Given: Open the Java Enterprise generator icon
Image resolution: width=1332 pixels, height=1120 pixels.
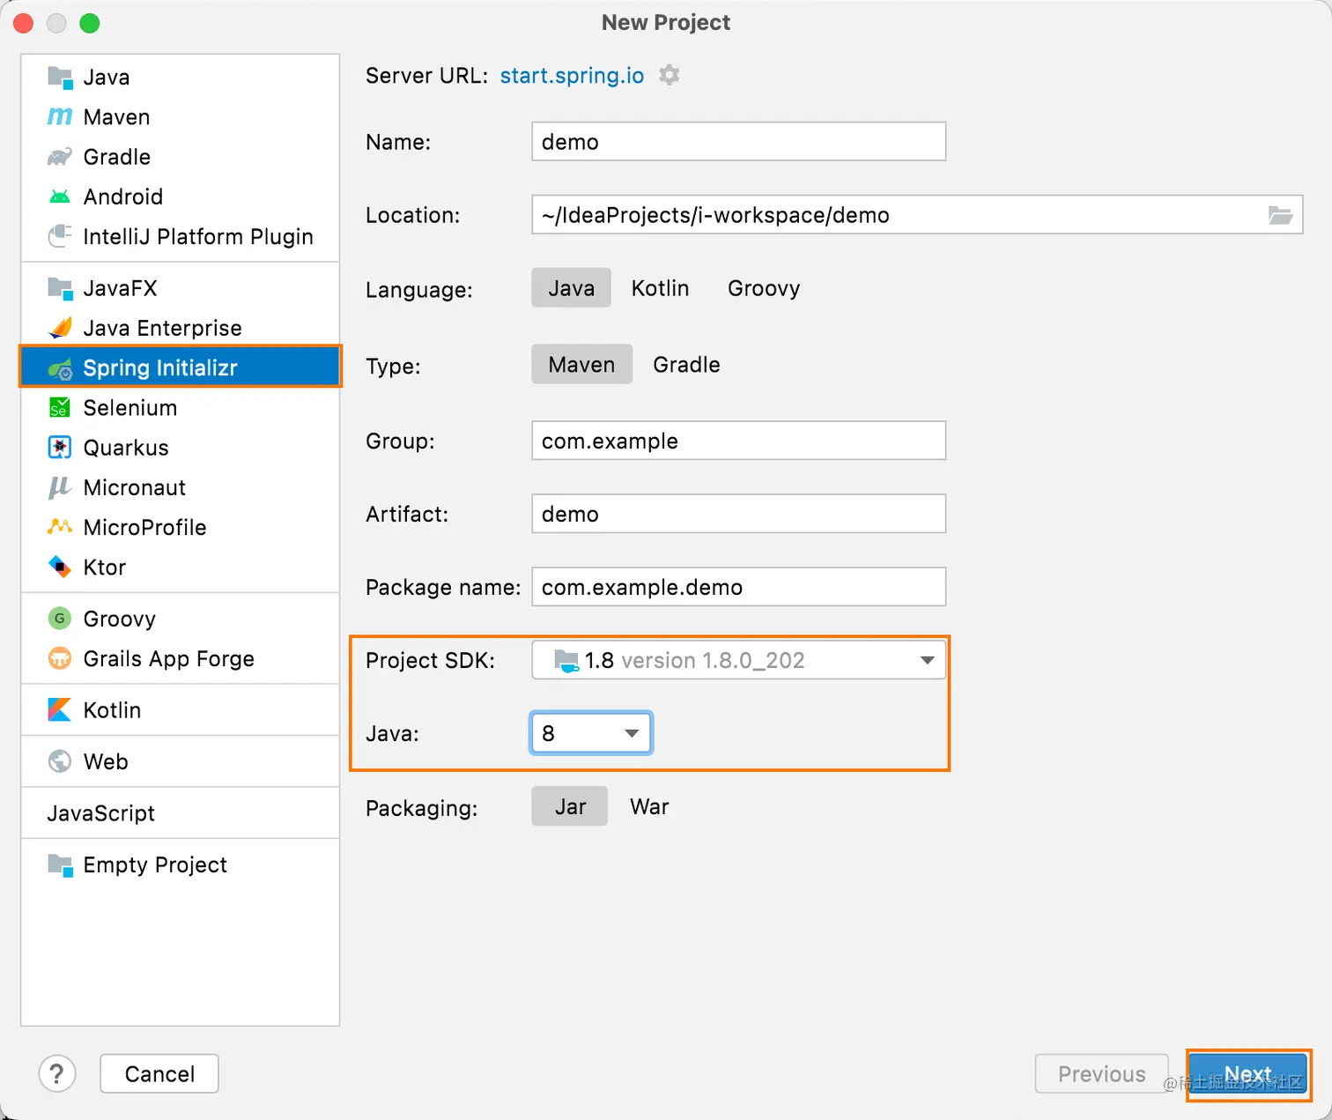Looking at the screenshot, I should [x=60, y=328].
